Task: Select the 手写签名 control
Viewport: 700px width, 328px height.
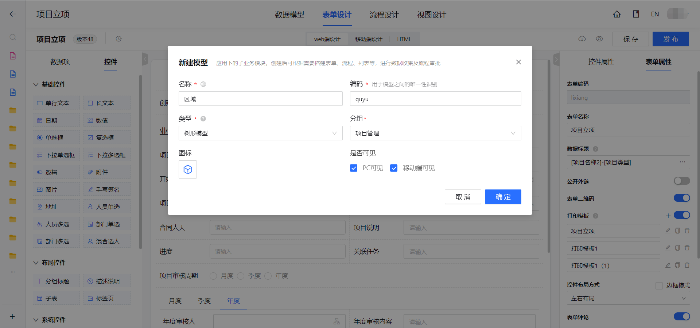Action: tap(107, 189)
